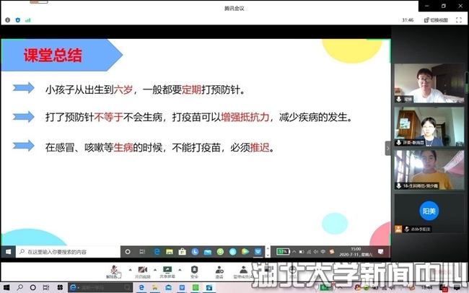Image resolution: width=469 pixels, height=293 pixels.
Task: Check network signal strength bars icon
Action: (x=28, y=20)
